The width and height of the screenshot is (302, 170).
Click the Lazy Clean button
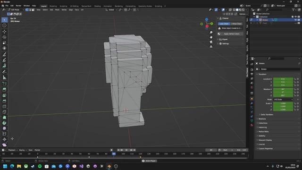point(224,24)
